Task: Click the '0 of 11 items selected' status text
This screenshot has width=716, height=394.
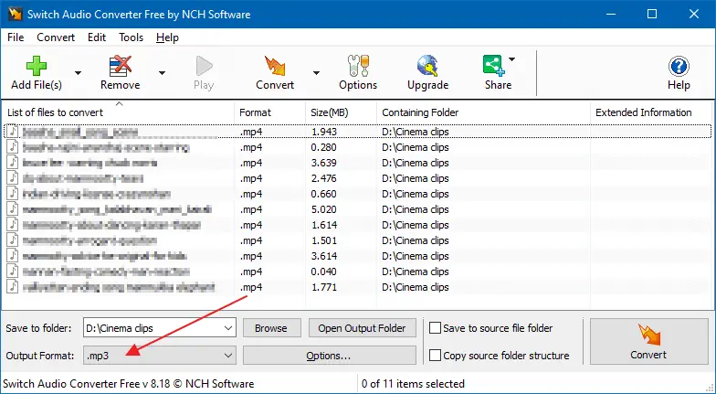Action: pyautogui.click(x=413, y=384)
